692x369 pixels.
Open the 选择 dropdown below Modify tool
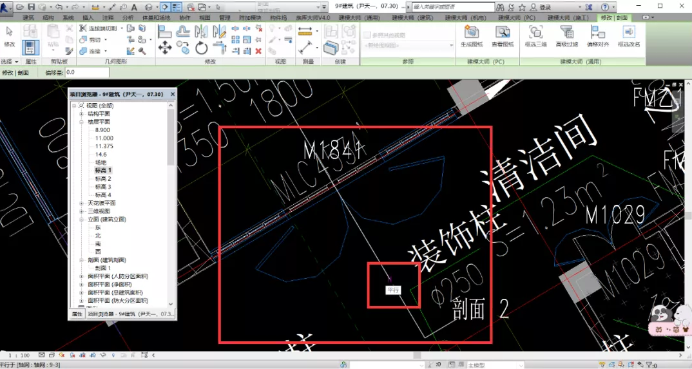[x=10, y=62]
